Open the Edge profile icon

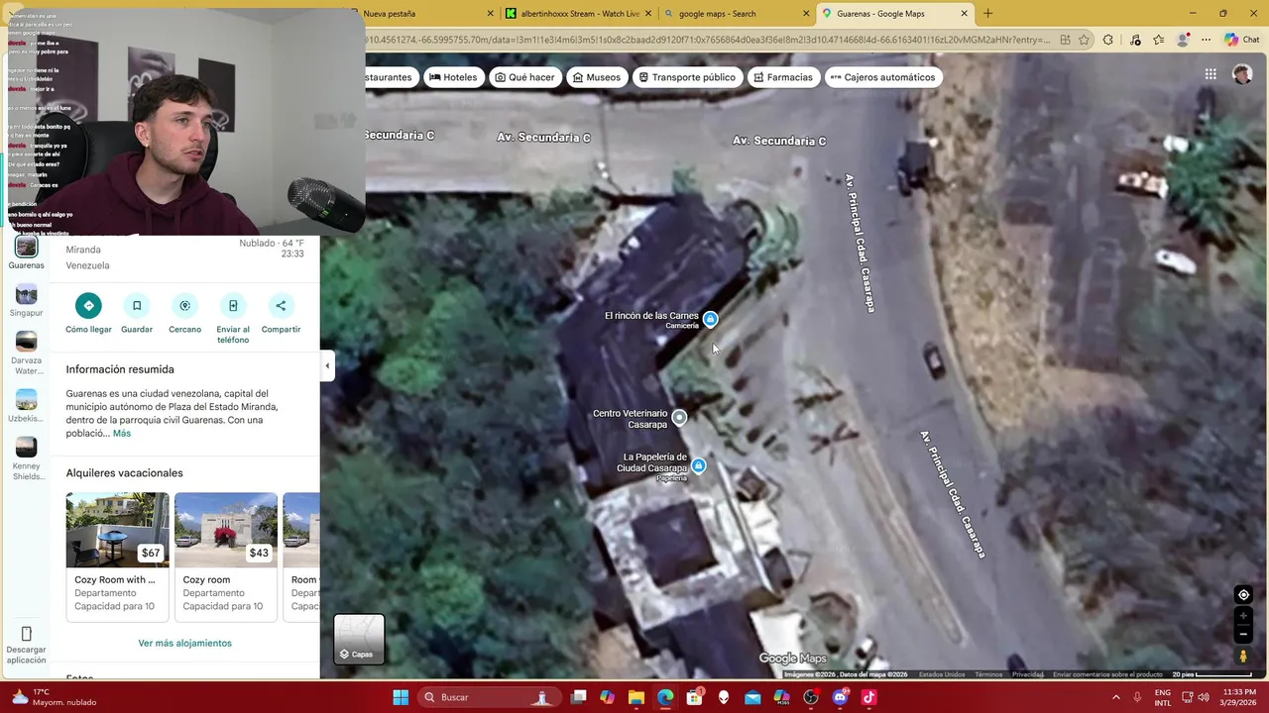coord(1182,40)
